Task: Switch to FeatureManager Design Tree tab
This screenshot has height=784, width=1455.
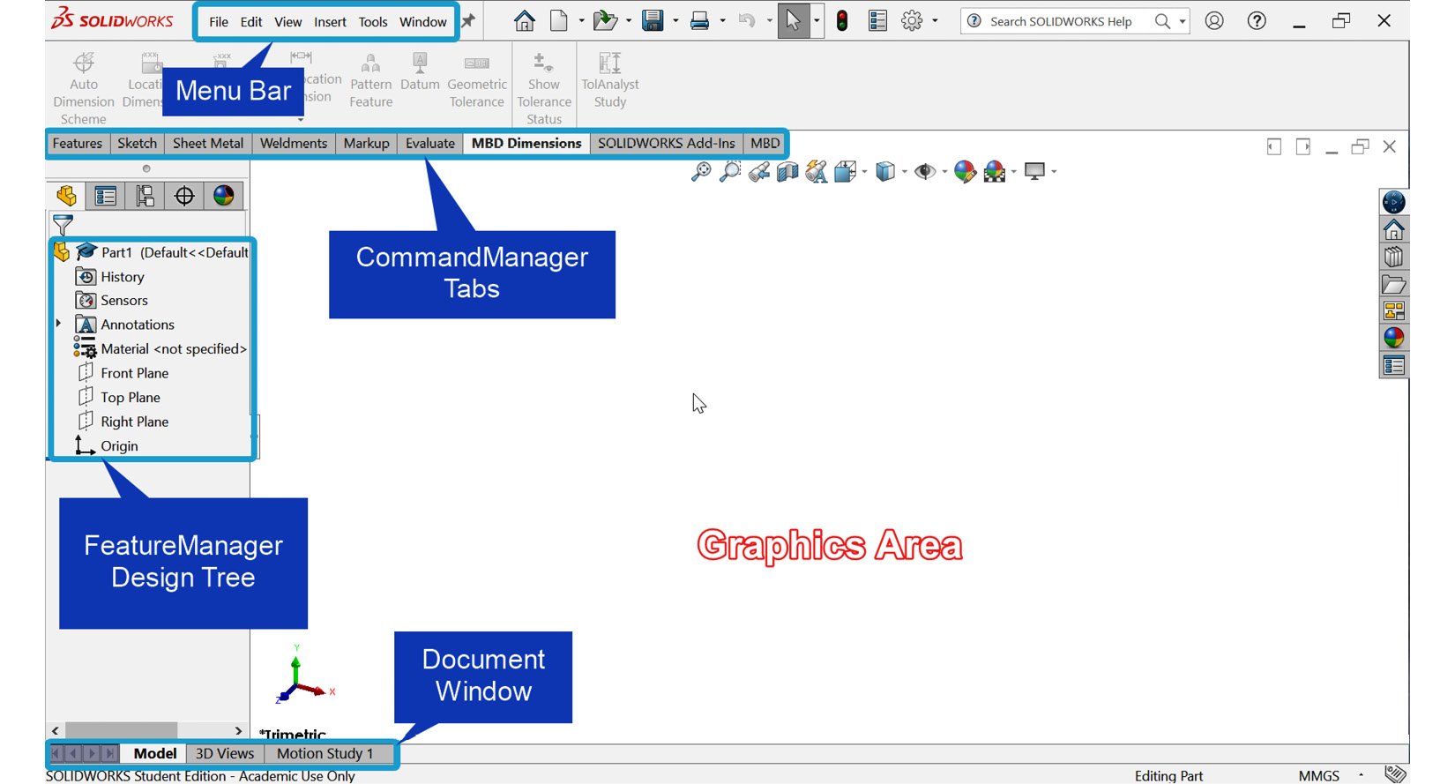Action: pos(67,196)
